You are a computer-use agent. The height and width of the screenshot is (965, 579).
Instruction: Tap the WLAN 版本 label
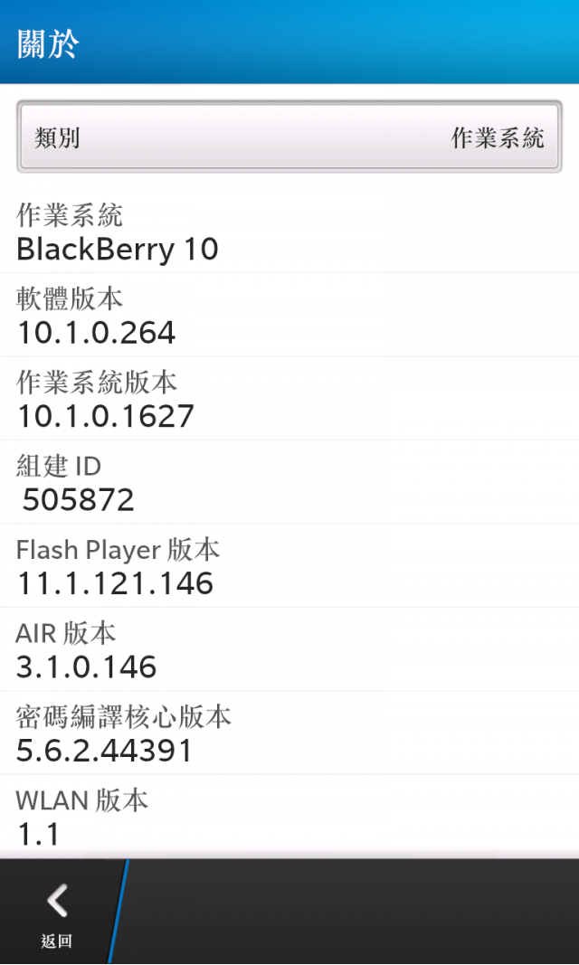(x=81, y=800)
